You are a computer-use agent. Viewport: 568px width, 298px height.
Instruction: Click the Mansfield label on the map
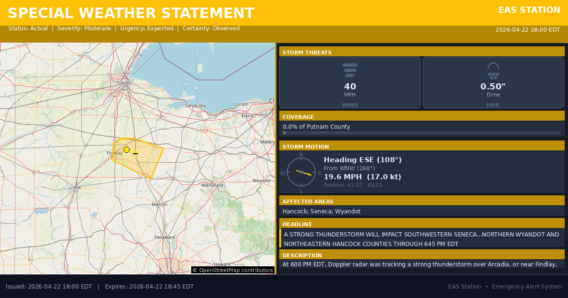point(212,185)
